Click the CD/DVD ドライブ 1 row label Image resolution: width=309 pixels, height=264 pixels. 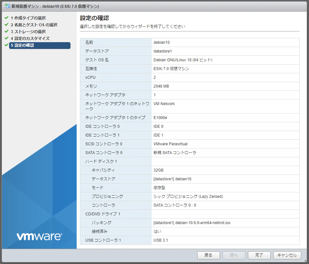103,214
